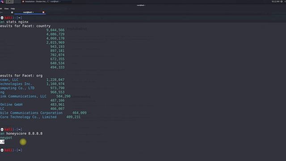Click the value 4,086,729
Viewport: 286px width, 161px height.
(x=55, y=34)
